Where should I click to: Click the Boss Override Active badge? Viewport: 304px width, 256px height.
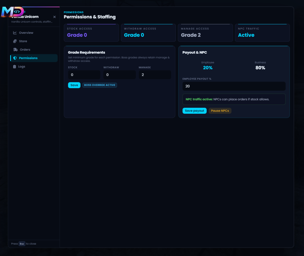(x=100, y=85)
